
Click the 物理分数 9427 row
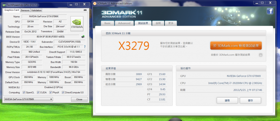(124, 79)
